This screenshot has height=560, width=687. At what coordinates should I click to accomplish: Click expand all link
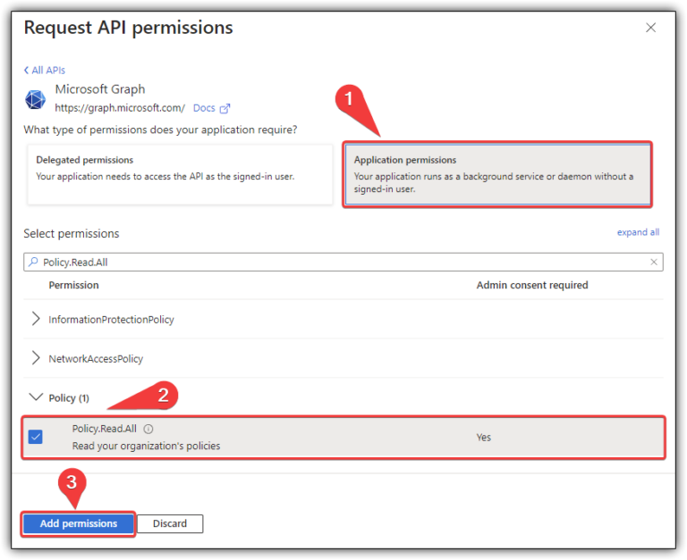point(638,232)
